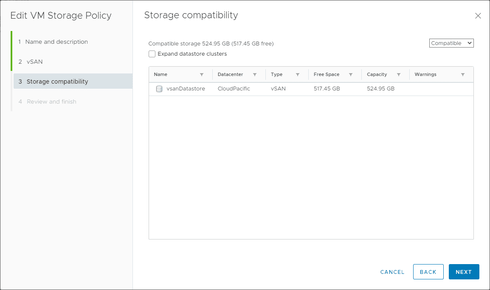Open the Capacity column filter
Viewport: 490px width, 290px height.
(398, 74)
